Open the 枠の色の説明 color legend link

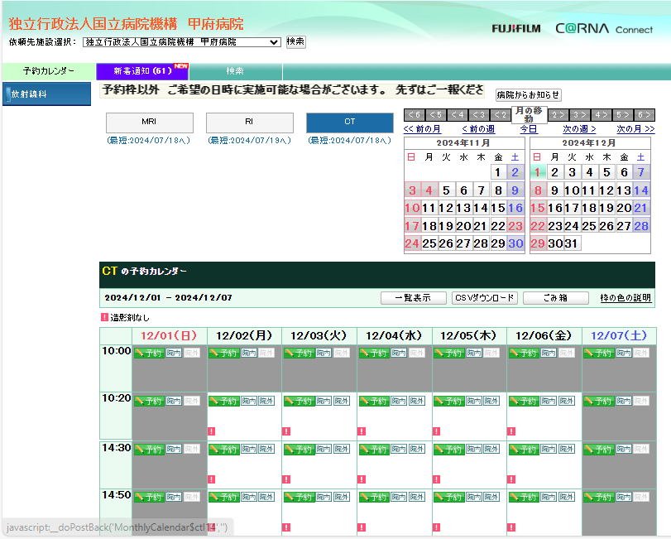click(x=625, y=298)
